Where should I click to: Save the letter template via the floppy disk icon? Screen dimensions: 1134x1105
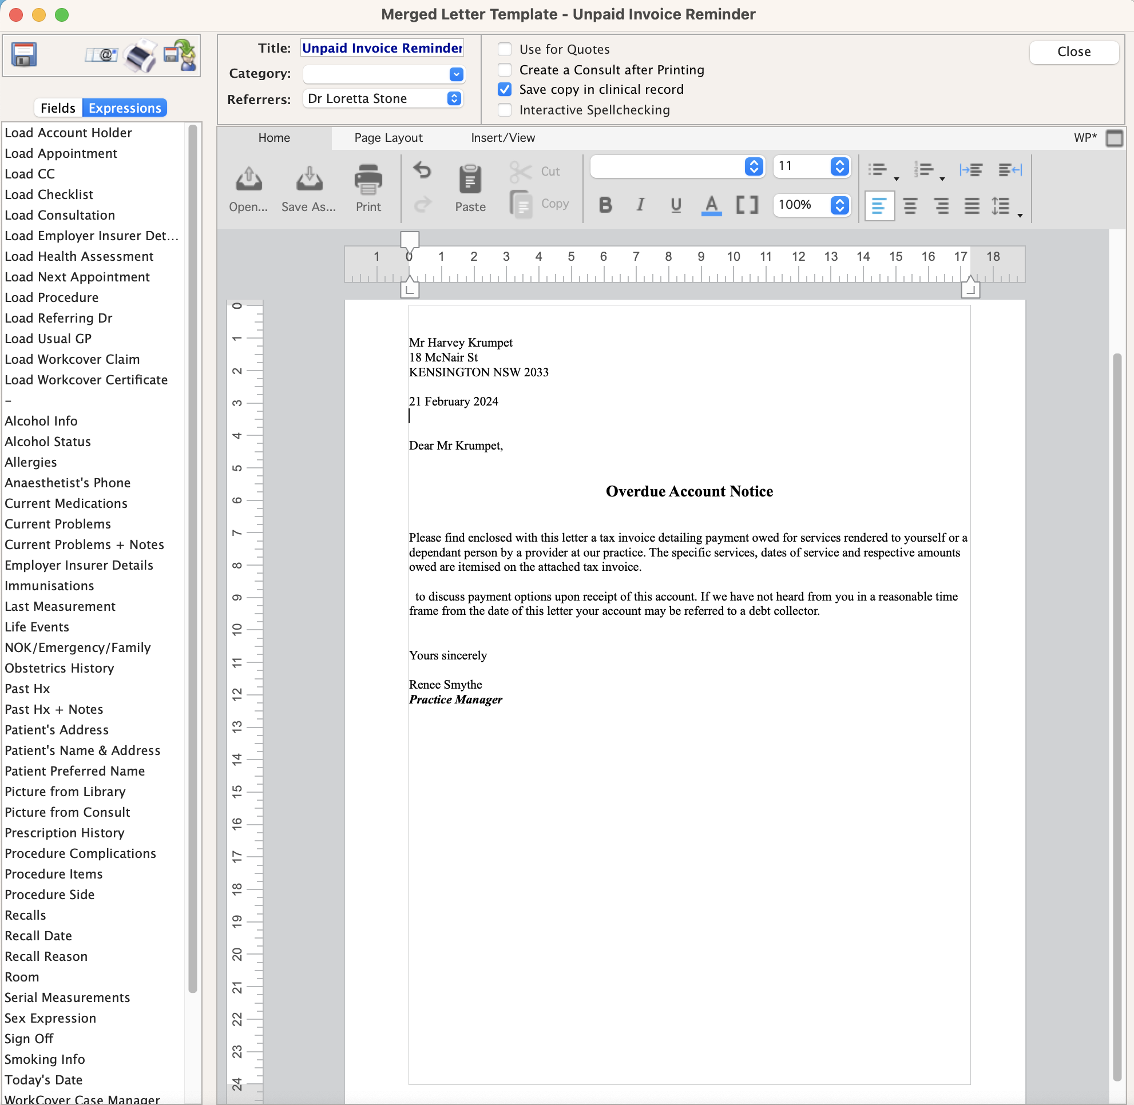tap(24, 54)
